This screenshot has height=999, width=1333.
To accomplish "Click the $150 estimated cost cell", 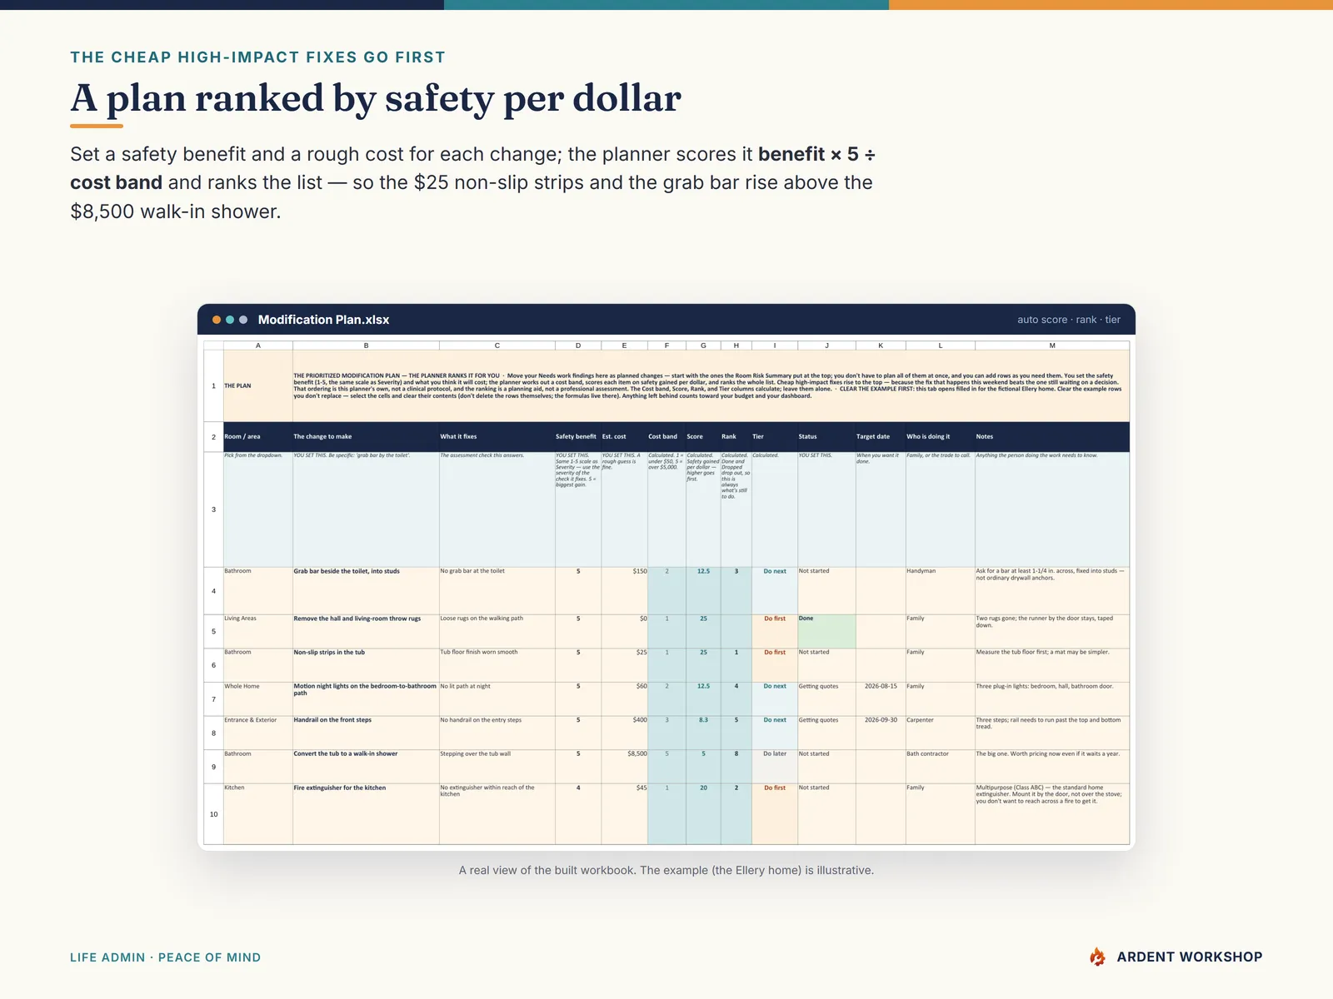I will tap(624, 591).
